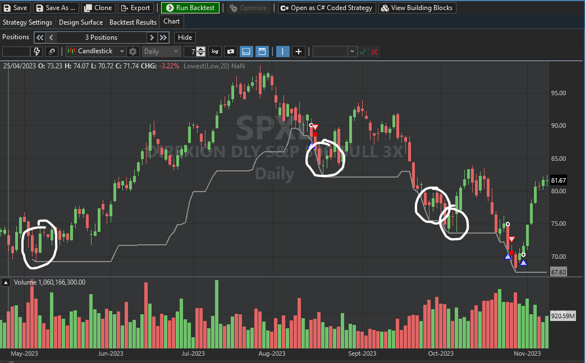Click the symbol input field

click(16, 52)
